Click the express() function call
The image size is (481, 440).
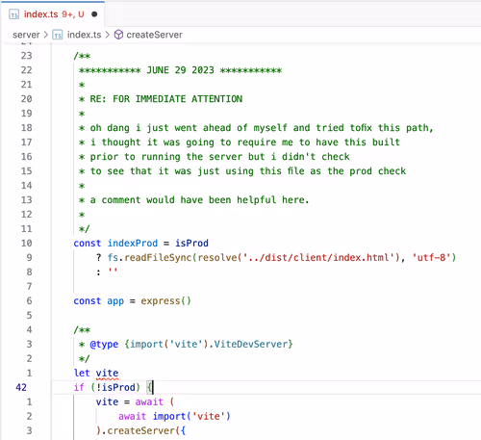click(x=165, y=301)
